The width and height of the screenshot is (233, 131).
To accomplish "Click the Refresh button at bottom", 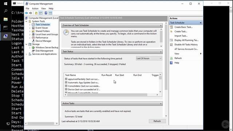I will [157, 121].
